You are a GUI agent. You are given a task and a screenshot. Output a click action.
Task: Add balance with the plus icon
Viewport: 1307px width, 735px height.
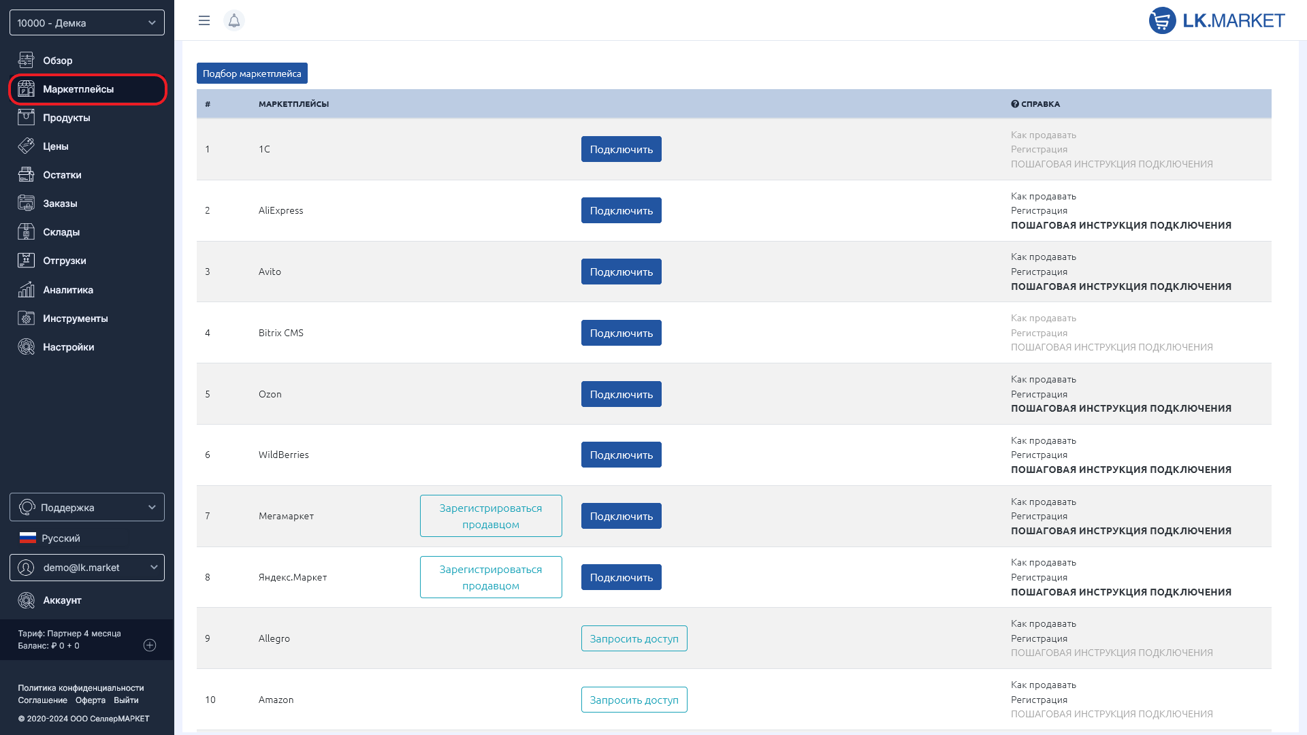click(150, 645)
